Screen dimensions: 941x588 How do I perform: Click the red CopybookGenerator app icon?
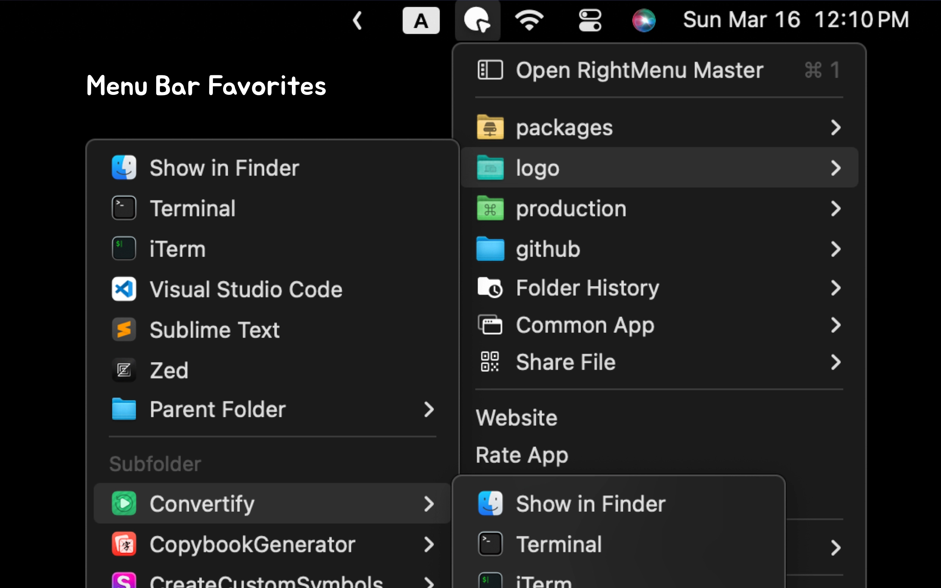[x=124, y=544]
